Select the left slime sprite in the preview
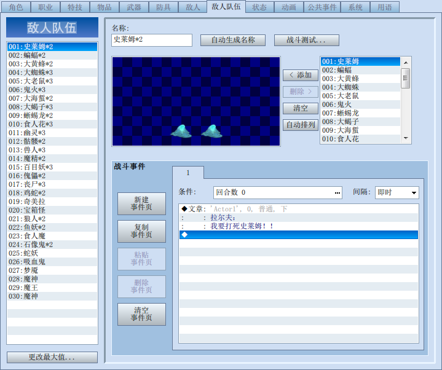 click(181, 132)
